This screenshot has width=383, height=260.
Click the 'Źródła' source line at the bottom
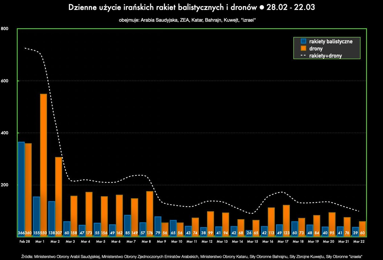tap(192, 256)
